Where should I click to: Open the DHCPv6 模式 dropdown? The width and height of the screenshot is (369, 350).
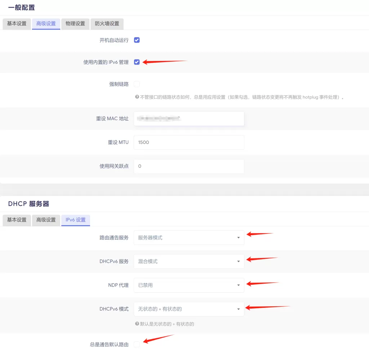(x=189, y=309)
